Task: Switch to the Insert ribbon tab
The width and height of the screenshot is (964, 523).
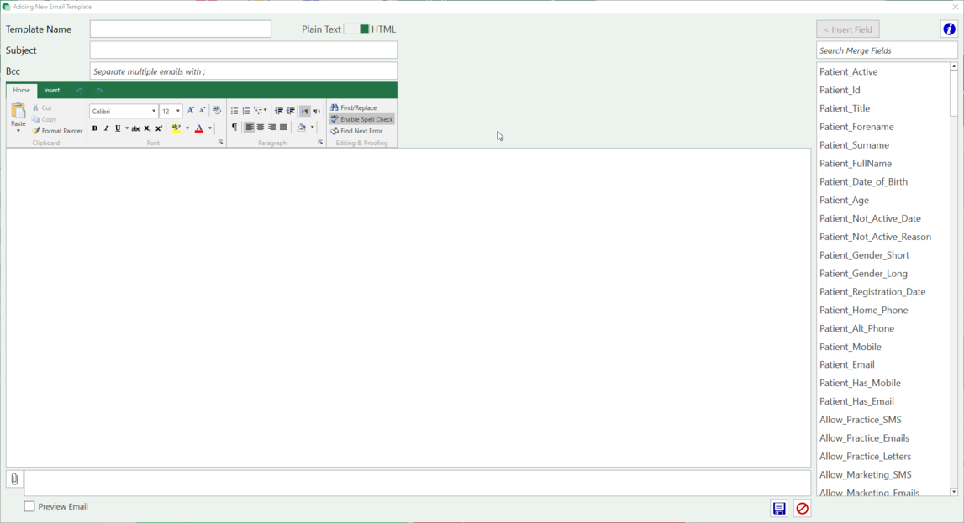Action: [x=51, y=90]
